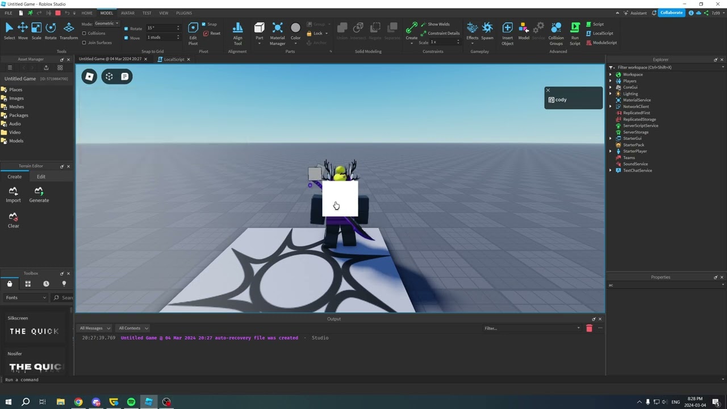The width and height of the screenshot is (727, 409).
Task: Expand Workspace in Explorer
Action: [611, 74]
